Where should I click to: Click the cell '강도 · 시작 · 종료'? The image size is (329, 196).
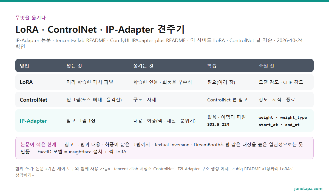[x=277, y=100]
